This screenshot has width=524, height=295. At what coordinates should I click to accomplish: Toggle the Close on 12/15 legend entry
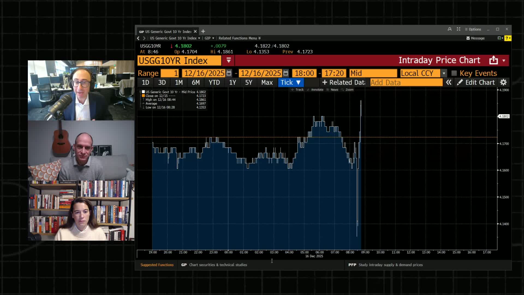(143, 96)
